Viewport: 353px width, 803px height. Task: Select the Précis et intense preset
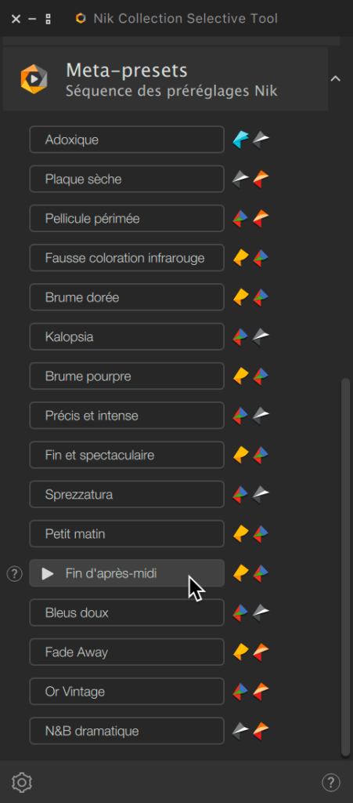click(127, 416)
